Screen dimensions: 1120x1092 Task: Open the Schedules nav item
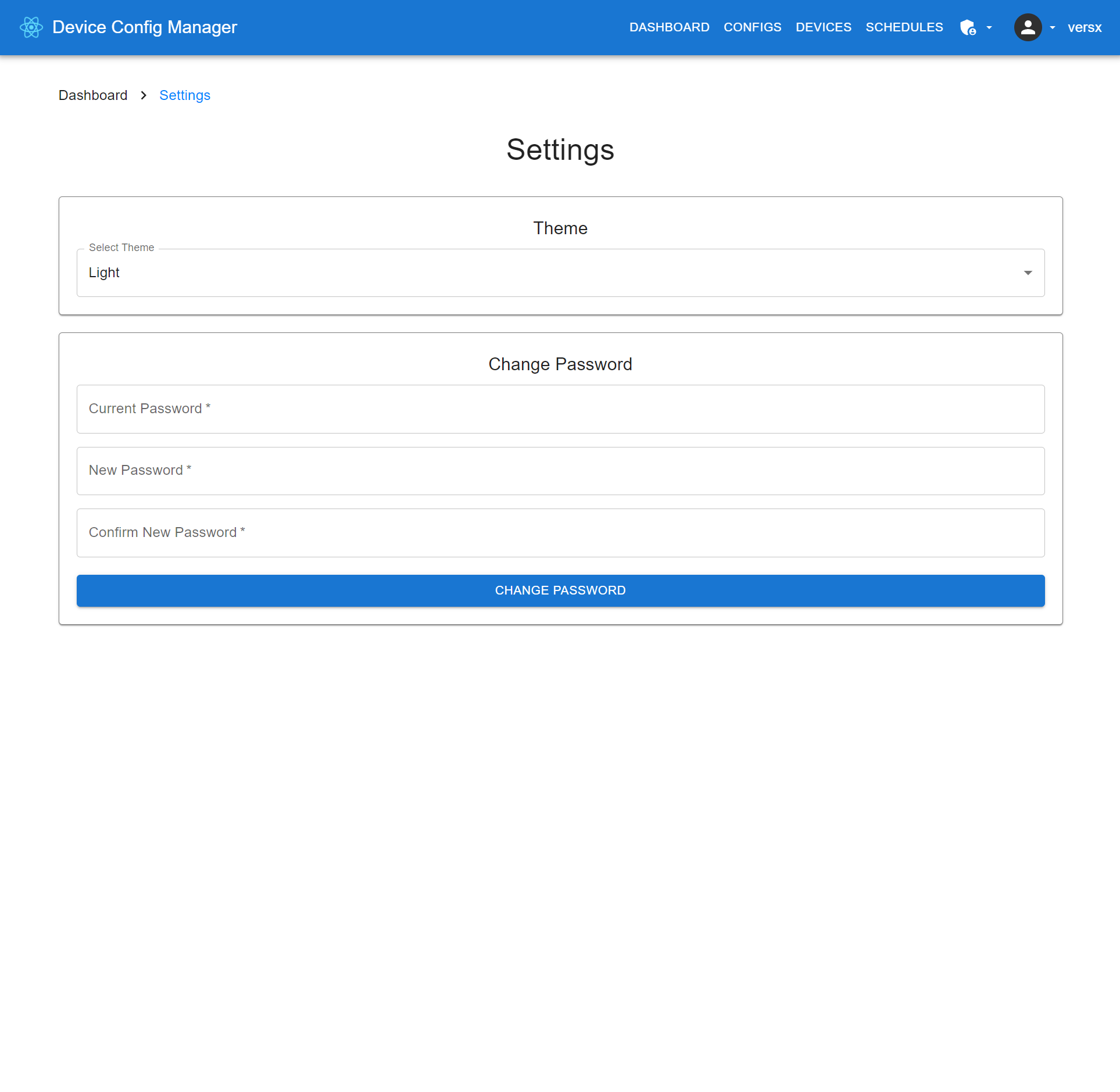904,27
